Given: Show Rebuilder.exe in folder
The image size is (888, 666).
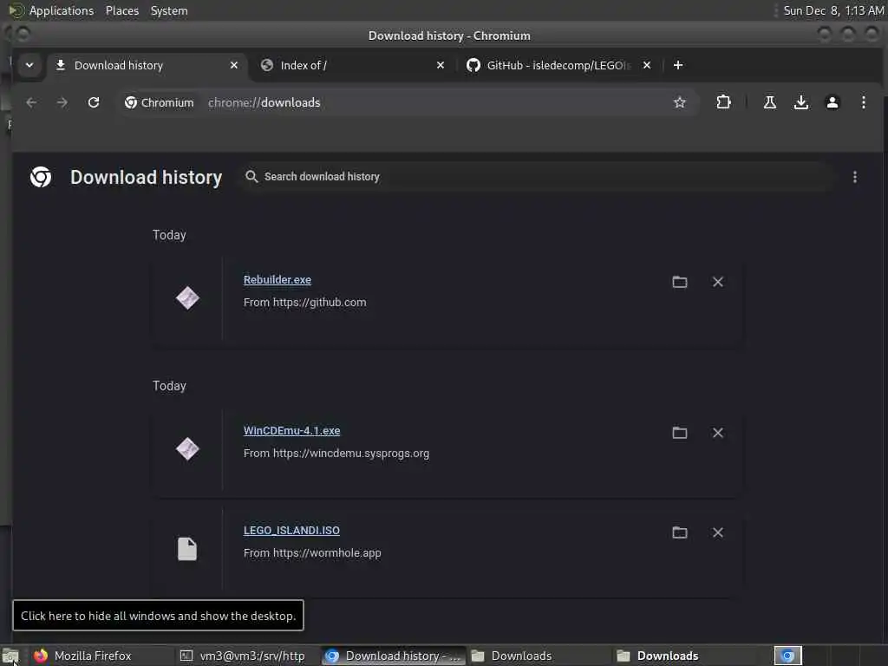Looking at the screenshot, I should point(680,282).
